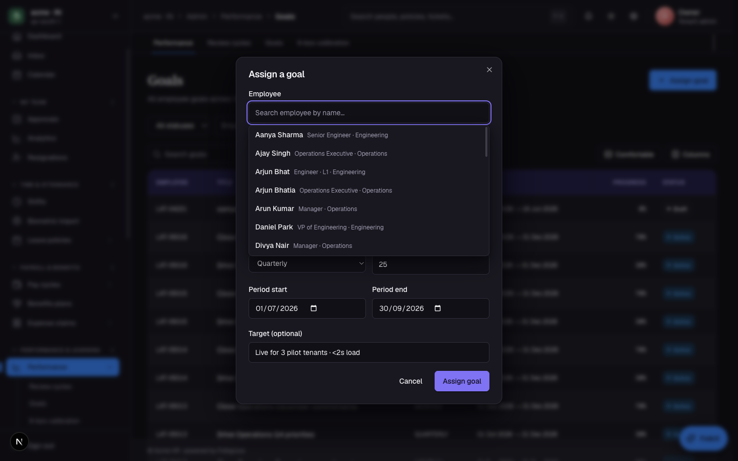The width and height of the screenshot is (738, 461).
Task: Open the Period start calendar picker icon
Action: [314, 308]
